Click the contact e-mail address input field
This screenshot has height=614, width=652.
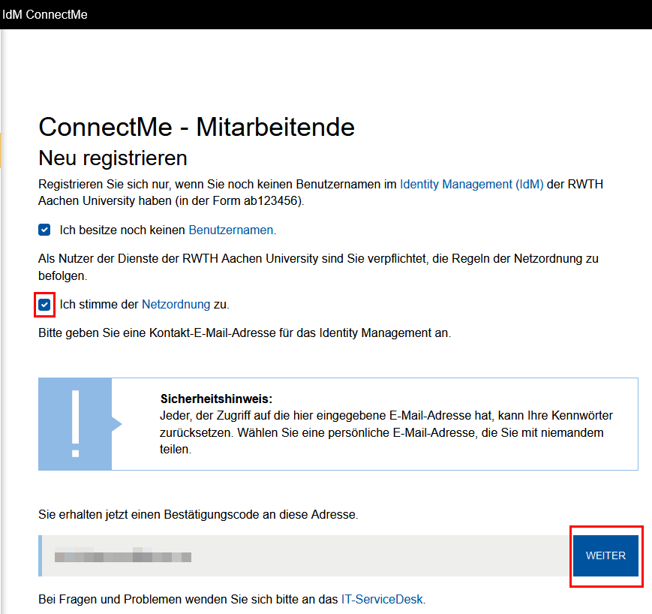[300, 555]
